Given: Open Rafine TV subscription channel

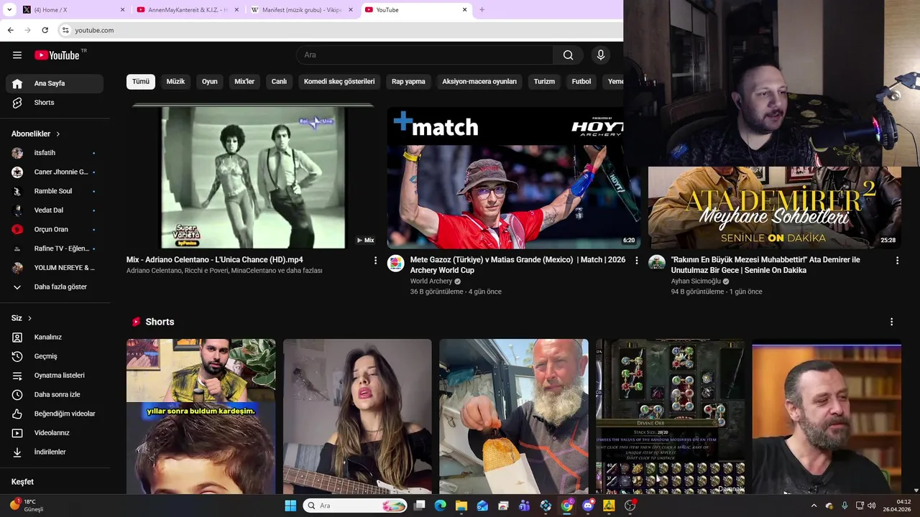Looking at the screenshot, I should 55,248.
